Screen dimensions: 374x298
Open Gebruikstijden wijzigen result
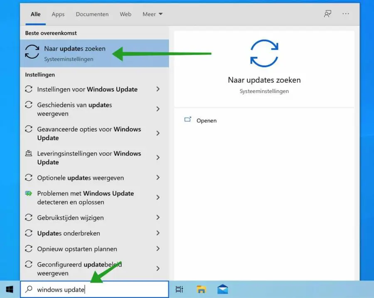point(94,218)
